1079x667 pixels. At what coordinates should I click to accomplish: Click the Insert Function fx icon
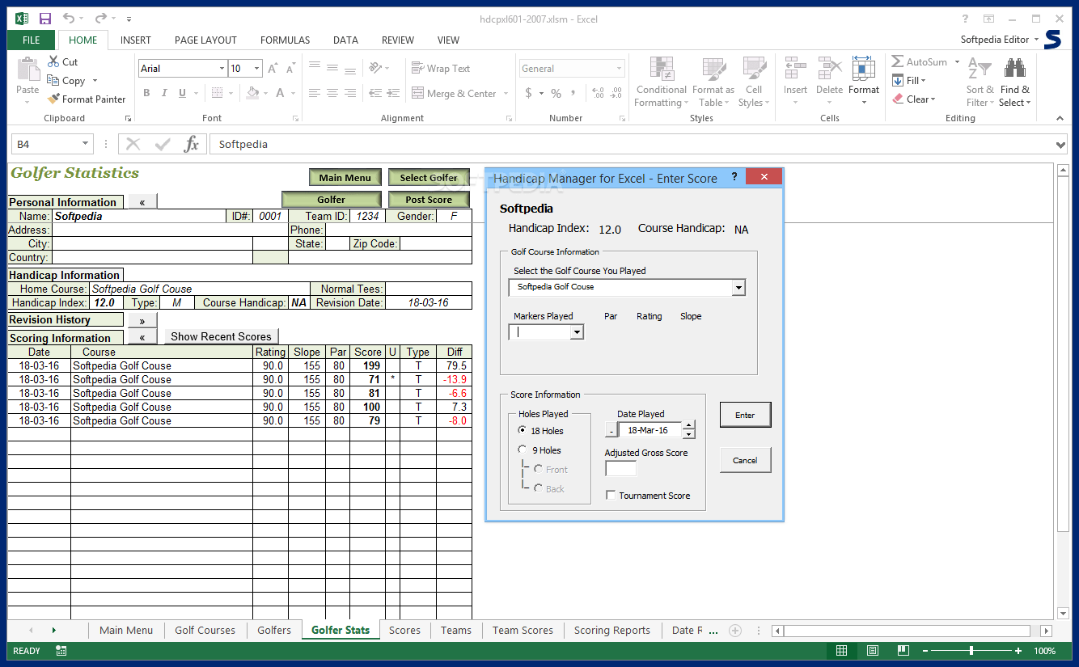[x=192, y=145]
